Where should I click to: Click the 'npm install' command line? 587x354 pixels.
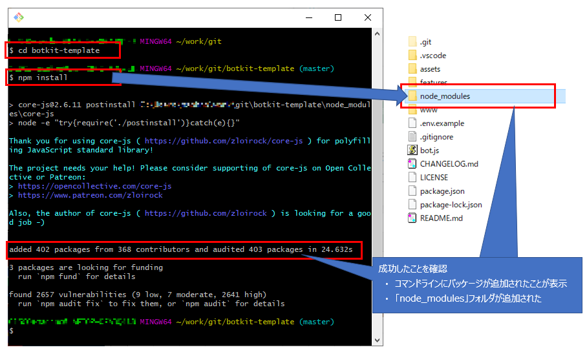(38, 78)
